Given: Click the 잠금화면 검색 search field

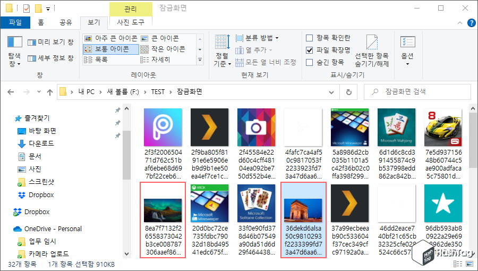Looking at the screenshot, I should pyautogui.click(x=417, y=92).
